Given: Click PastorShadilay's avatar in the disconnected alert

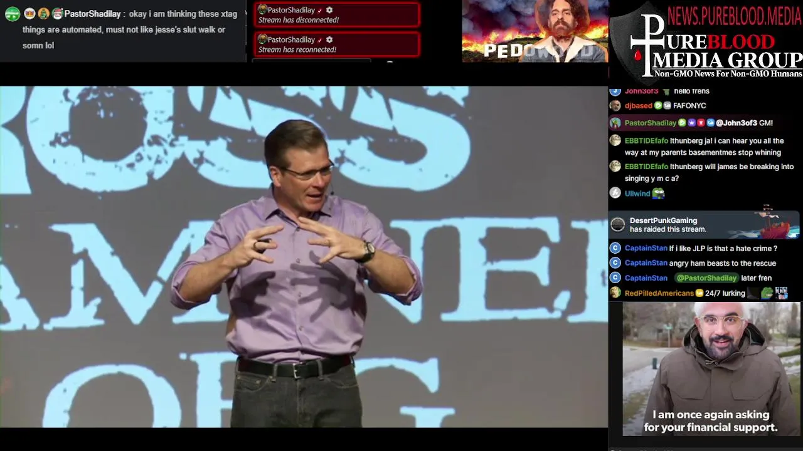Looking at the screenshot, I should [262, 10].
